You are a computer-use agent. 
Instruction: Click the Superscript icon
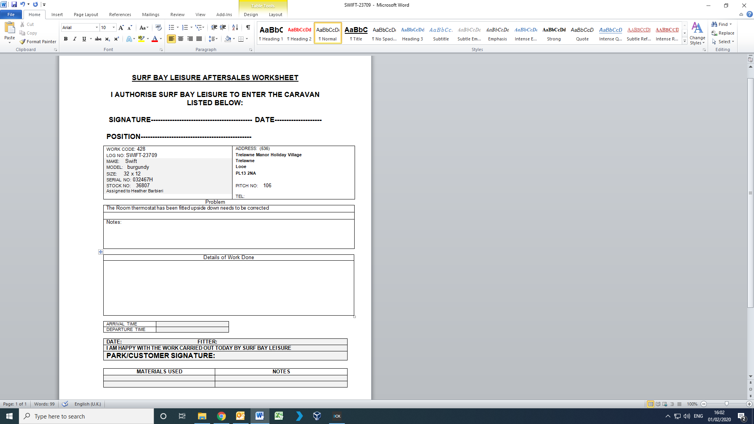[x=116, y=39]
